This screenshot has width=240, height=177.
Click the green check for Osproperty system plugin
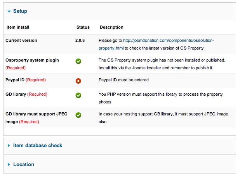tap(78, 61)
